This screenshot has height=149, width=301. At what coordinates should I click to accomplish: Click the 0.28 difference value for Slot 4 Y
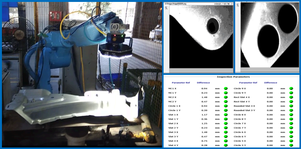tap(204, 146)
